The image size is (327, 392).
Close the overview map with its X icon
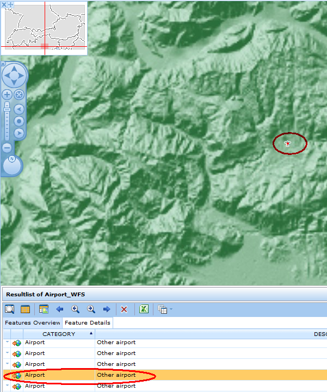(x=4, y=4)
